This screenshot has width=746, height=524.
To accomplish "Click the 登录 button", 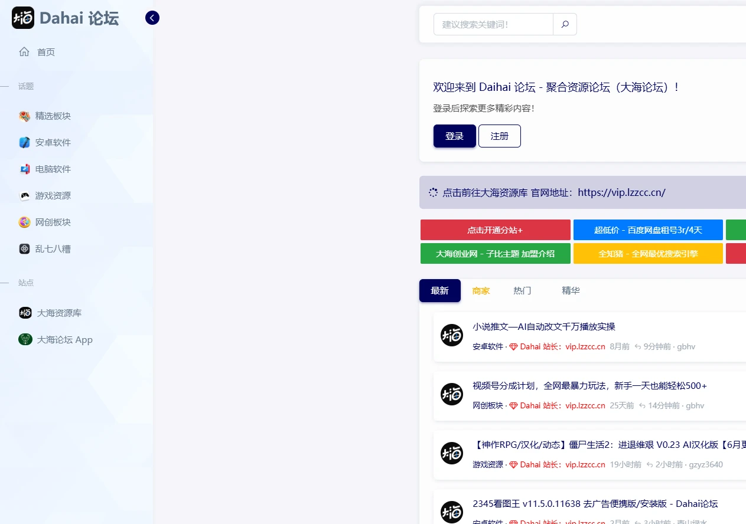I will point(454,136).
